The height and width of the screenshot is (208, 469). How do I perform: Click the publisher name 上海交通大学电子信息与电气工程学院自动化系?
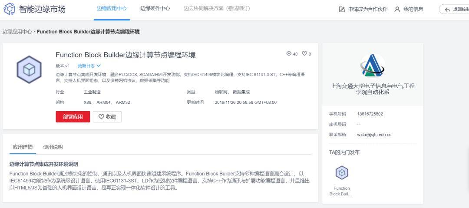pyautogui.click(x=373, y=89)
